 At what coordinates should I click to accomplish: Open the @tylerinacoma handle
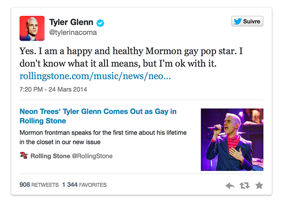tap(73, 33)
